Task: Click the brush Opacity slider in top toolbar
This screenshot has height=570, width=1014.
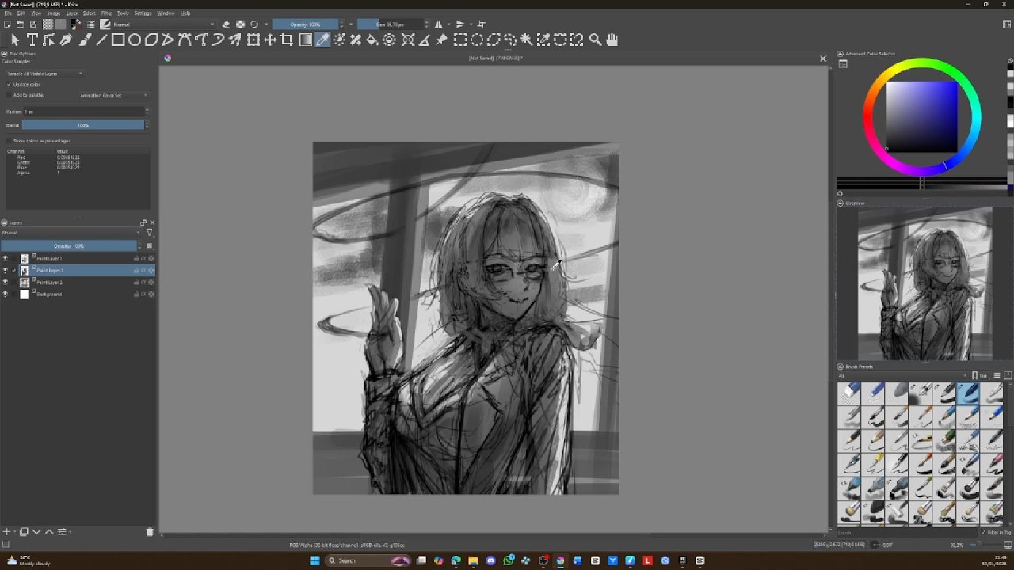Action: click(x=306, y=25)
